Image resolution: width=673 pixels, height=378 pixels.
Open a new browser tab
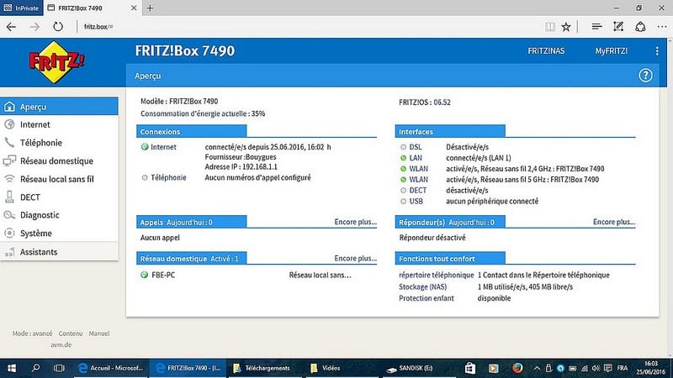pyautogui.click(x=150, y=8)
